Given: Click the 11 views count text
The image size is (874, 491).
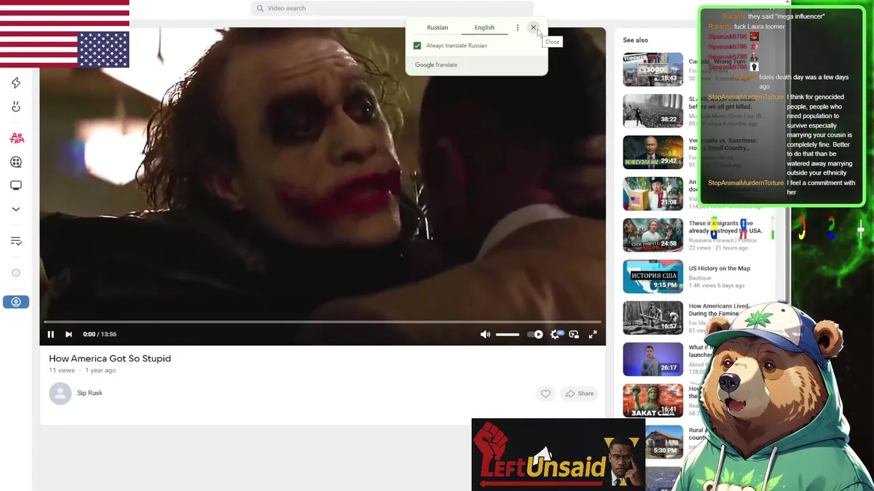Looking at the screenshot, I should pyautogui.click(x=61, y=370).
